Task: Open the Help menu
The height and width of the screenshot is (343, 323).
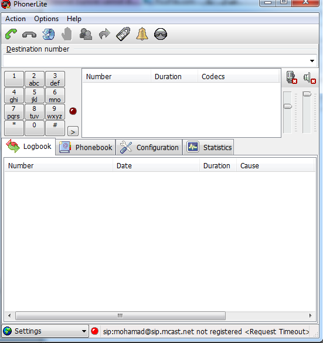Action: tap(74, 19)
